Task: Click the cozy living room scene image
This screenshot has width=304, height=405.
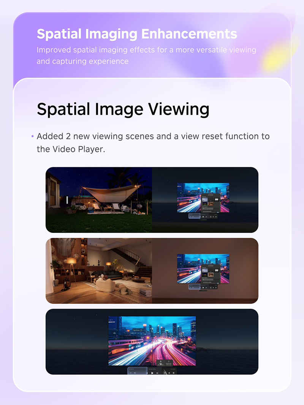Action: 99,271
